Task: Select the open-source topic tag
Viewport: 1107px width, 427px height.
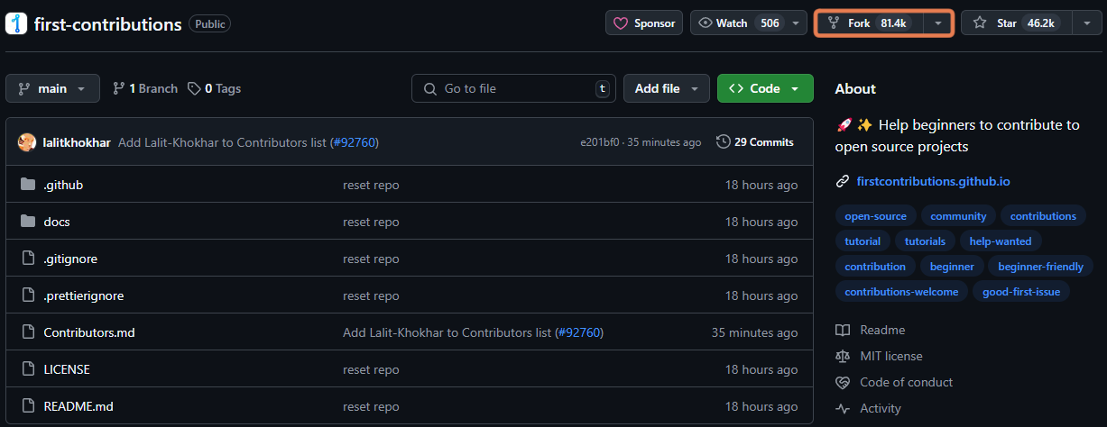Action: coord(876,216)
